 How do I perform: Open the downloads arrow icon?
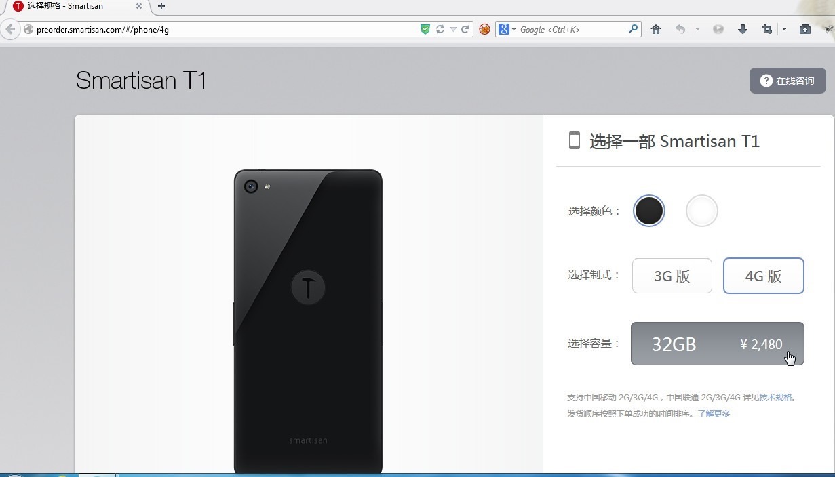click(x=743, y=29)
